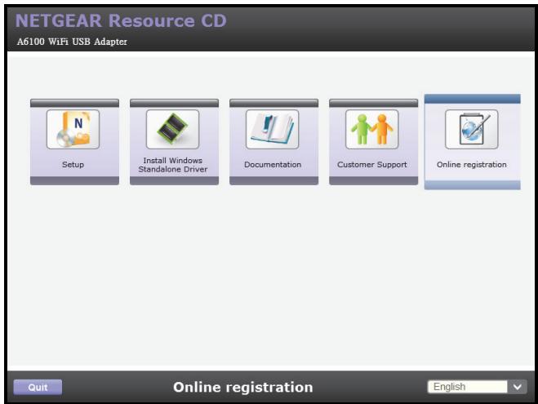Click the Online registration footer caption

point(243,387)
